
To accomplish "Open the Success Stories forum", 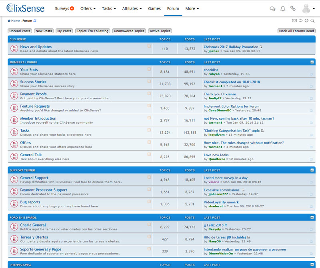I will (33, 82).
